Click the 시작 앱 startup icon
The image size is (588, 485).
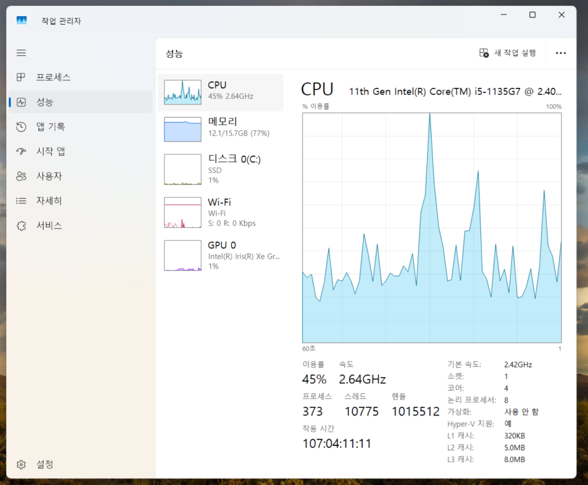pos(21,152)
